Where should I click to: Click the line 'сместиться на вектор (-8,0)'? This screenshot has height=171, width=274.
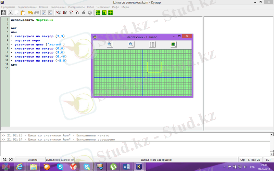click(x=41, y=61)
